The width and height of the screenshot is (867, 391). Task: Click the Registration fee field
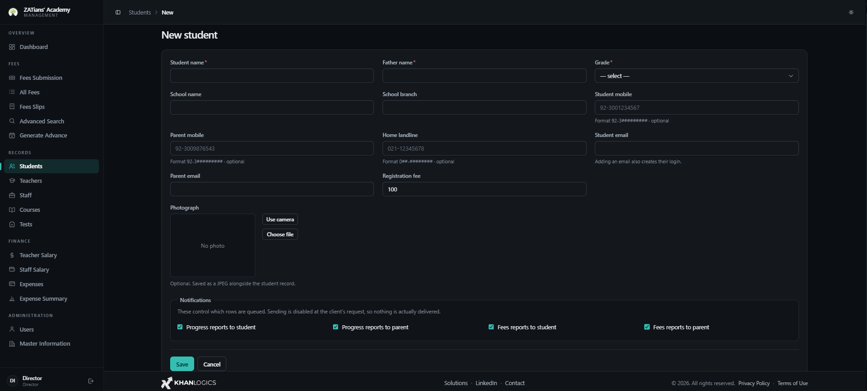[x=484, y=189]
